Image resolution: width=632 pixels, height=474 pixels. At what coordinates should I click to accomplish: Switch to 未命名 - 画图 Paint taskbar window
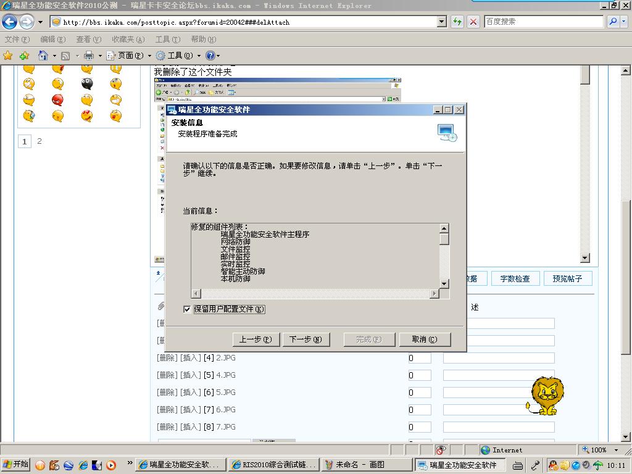point(367,465)
